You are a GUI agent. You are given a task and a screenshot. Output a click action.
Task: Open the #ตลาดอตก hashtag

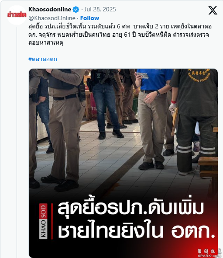[x=43, y=59]
